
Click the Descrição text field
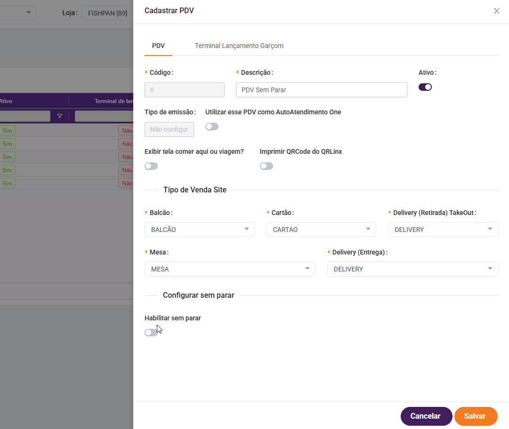[x=321, y=90]
